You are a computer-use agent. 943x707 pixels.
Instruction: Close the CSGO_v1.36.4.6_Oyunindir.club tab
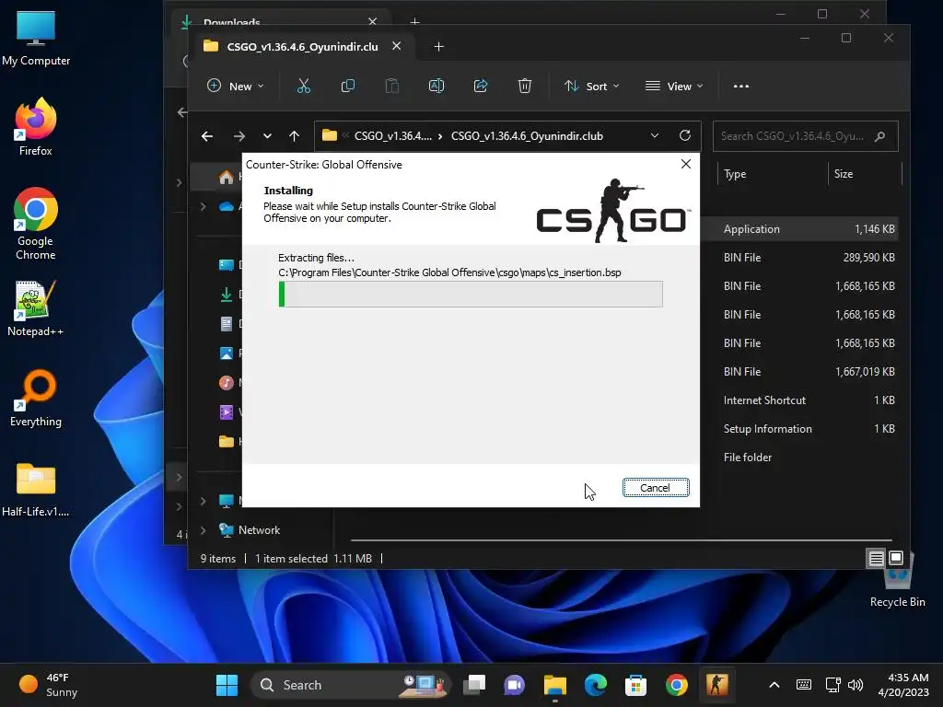396,46
